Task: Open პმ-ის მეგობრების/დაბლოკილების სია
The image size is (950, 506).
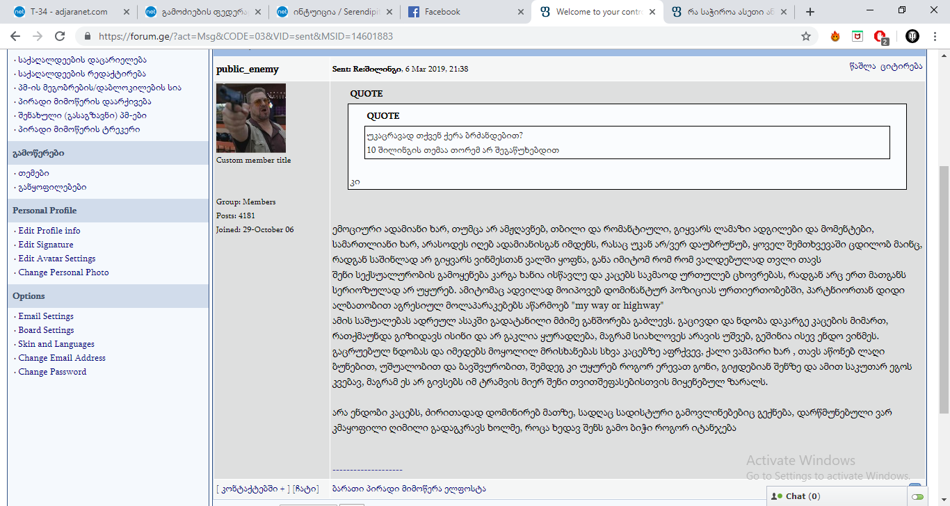Action: pyautogui.click(x=100, y=88)
